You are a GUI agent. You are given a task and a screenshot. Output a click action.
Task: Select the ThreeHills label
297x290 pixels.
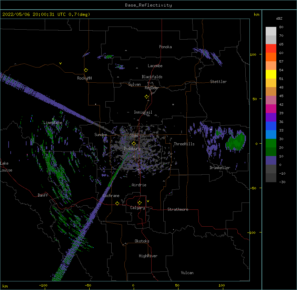pos(184,144)
